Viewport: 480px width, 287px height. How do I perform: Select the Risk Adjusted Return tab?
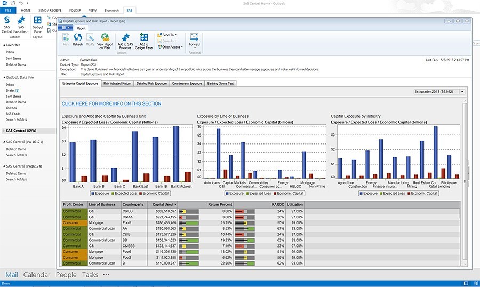(x=116, y=84)
